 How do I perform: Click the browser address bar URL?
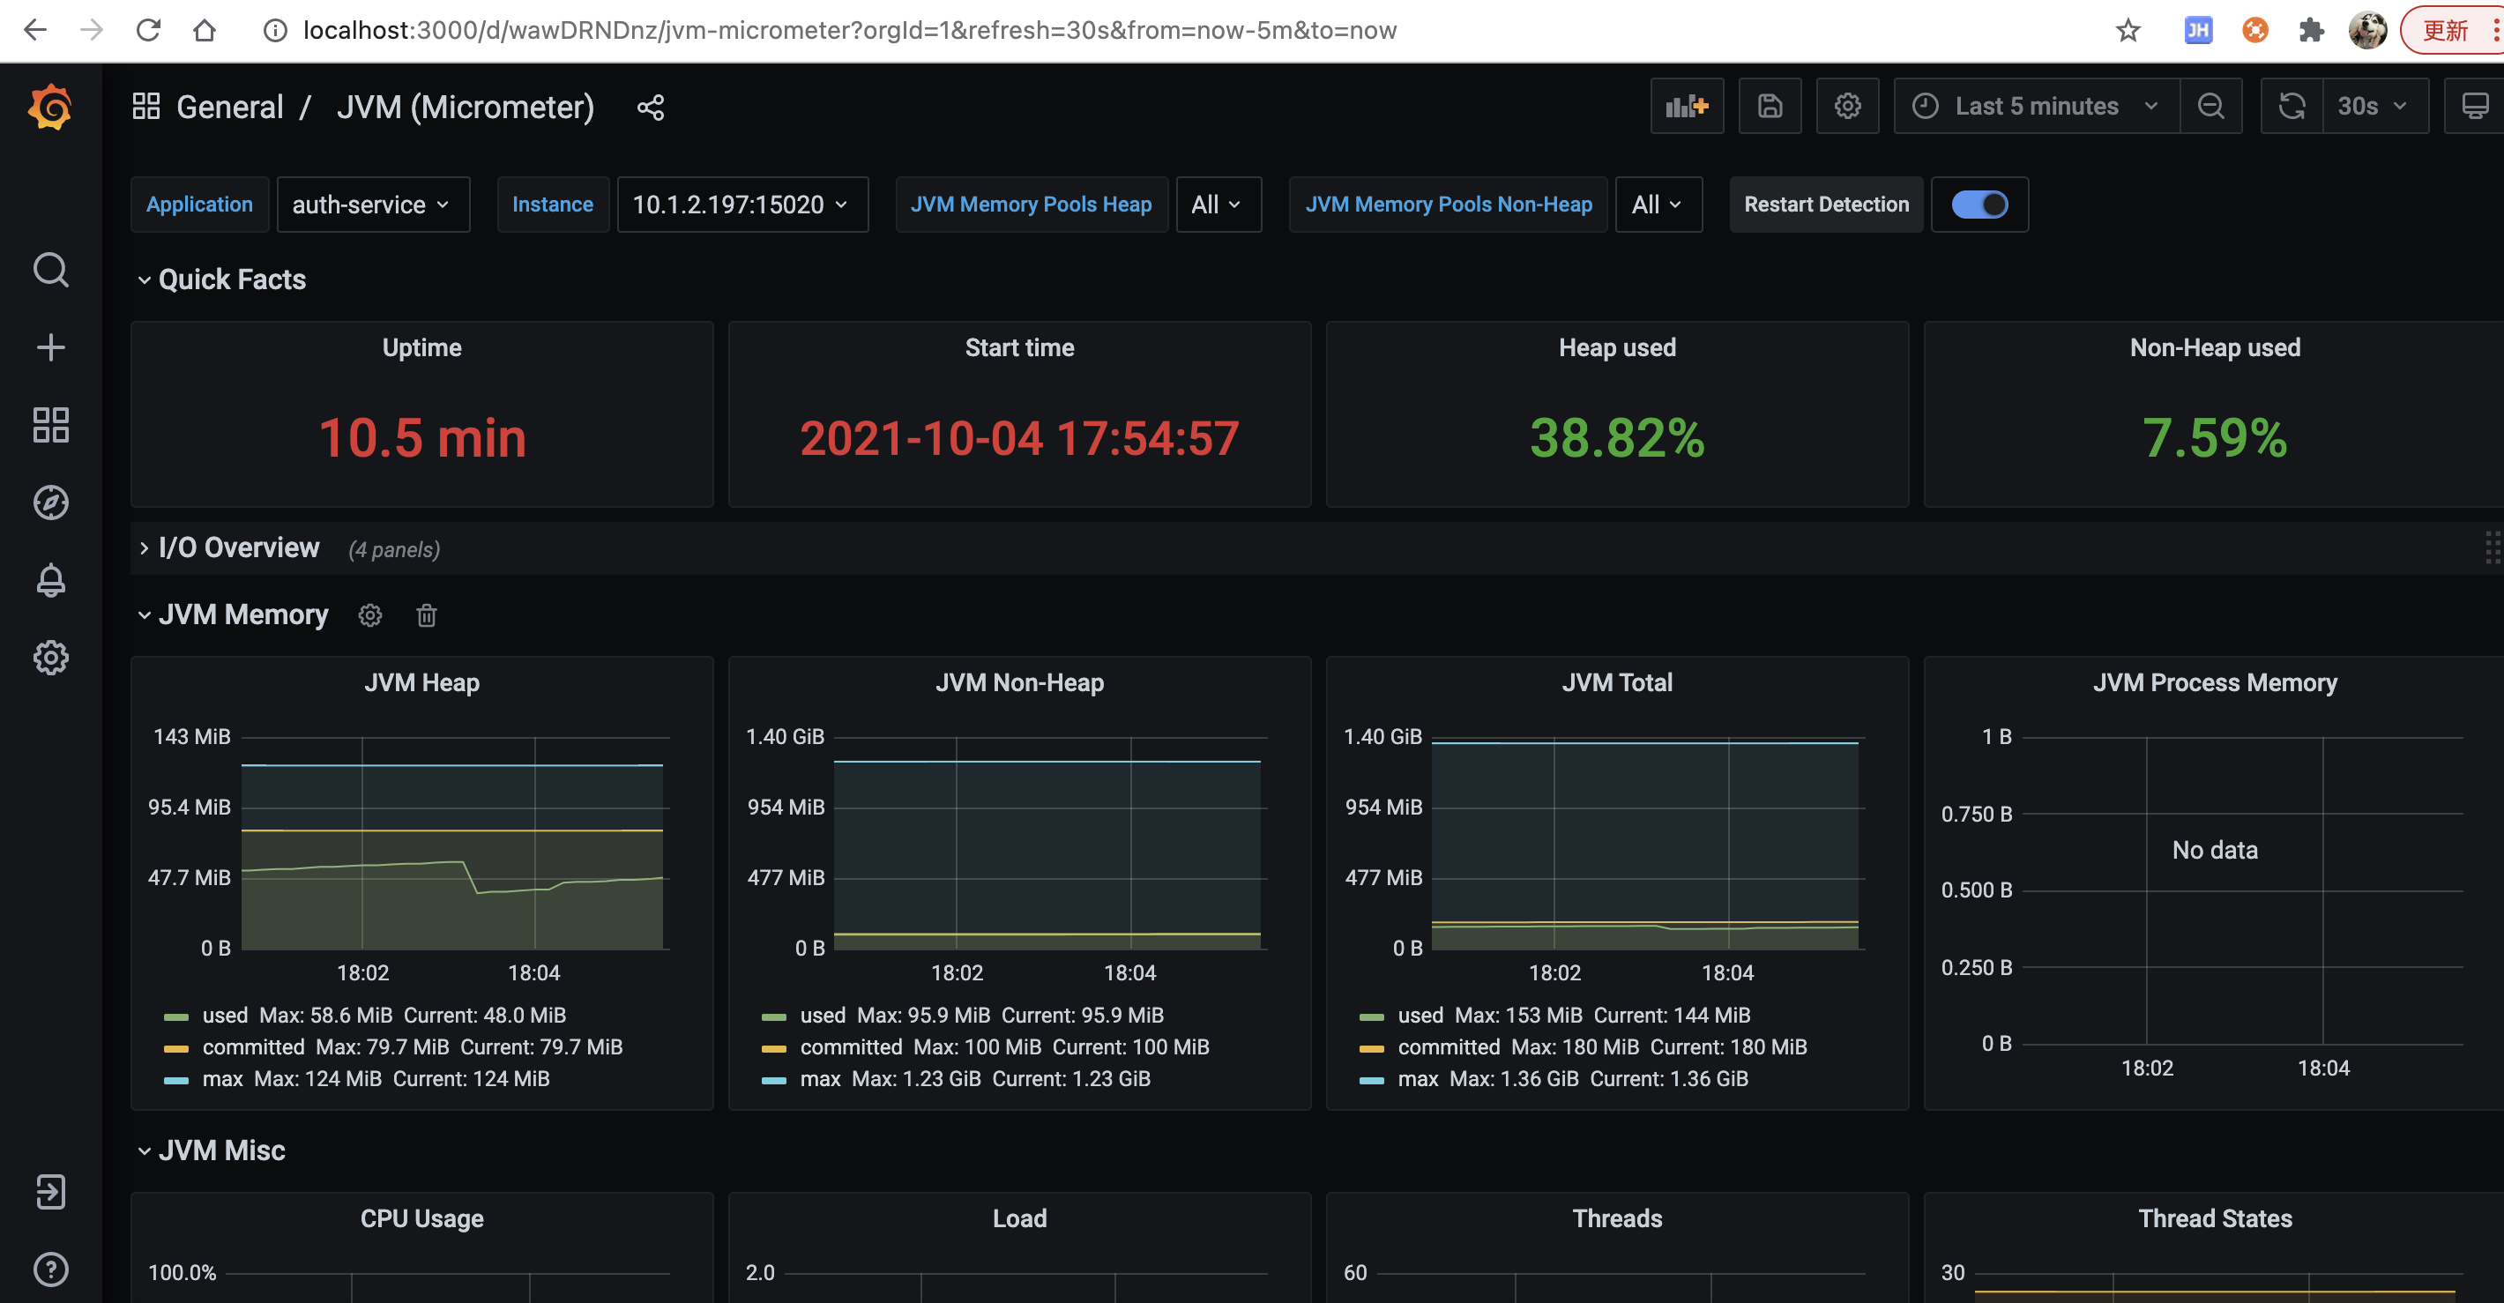click(850, 30)
